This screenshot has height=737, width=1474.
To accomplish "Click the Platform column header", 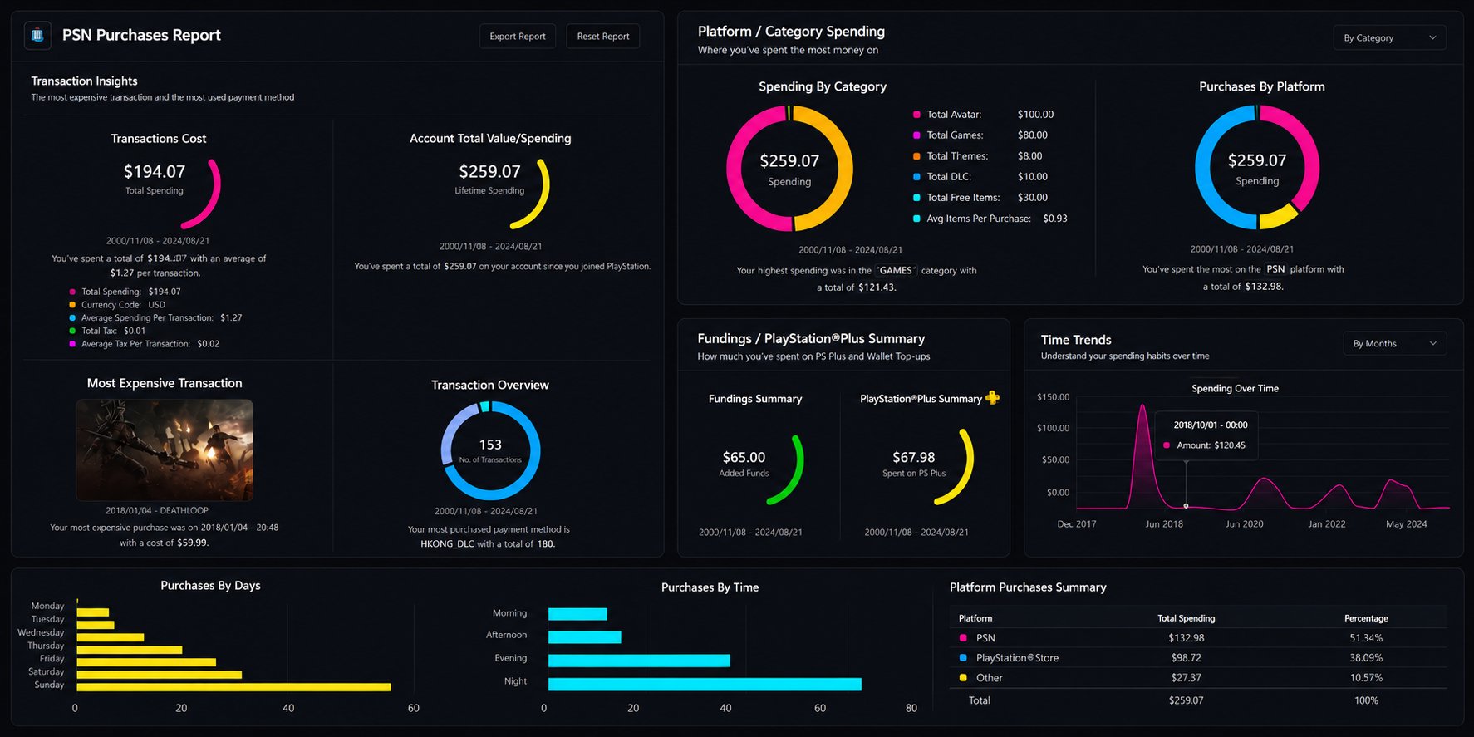I will click(975, 618).
